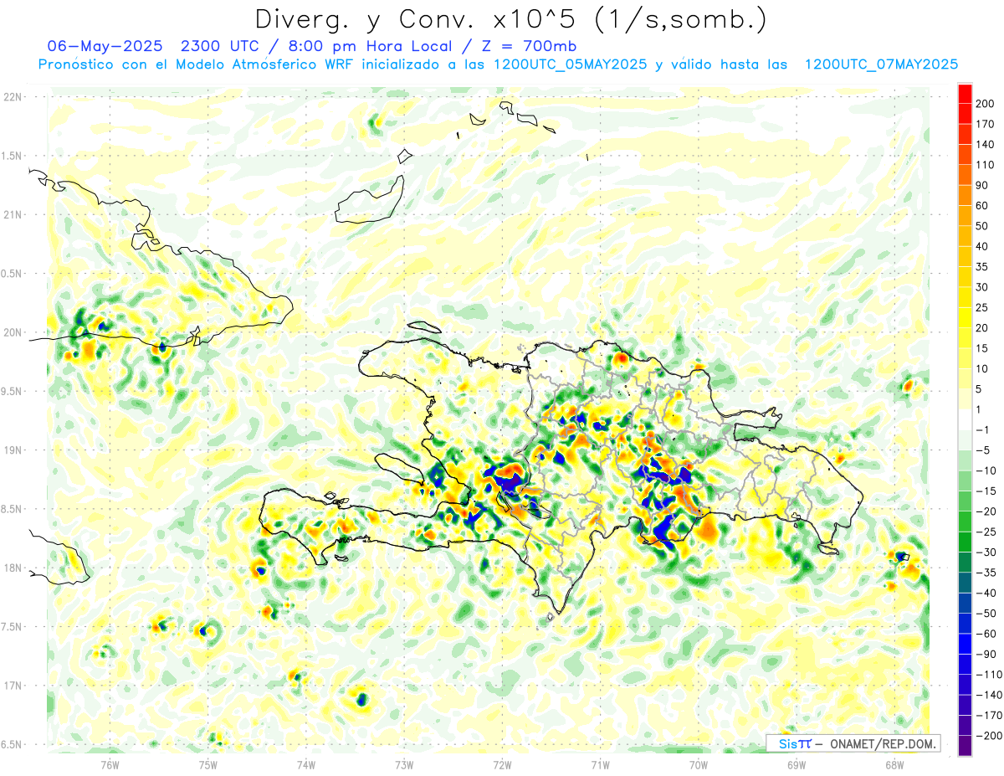The image size is (1004, 776).
Task: Click the '-90' value on the color scale
Action: [985, 654]
